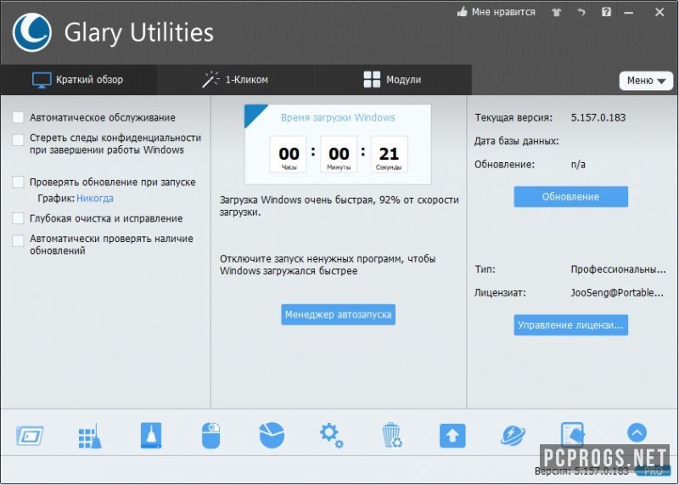Viewport: 679px width, 485px height.
Task: Minimize the Glary Utilities window
Action: 629,13
